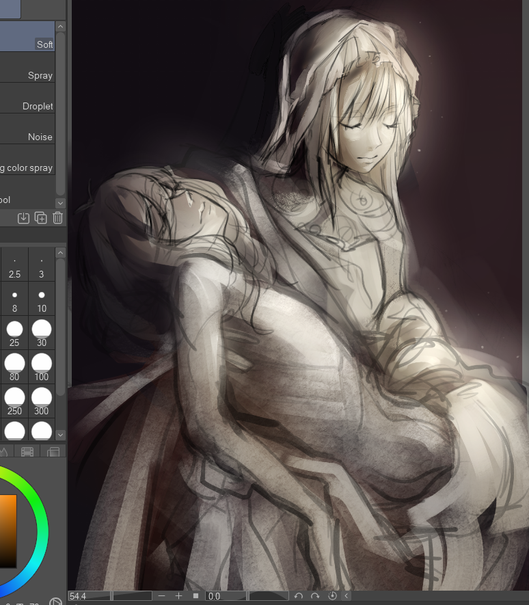Click brush size list scroll up arrow
Image resolution: width=529 pixels, height=605 pixels.
click(x=60, y=253)
